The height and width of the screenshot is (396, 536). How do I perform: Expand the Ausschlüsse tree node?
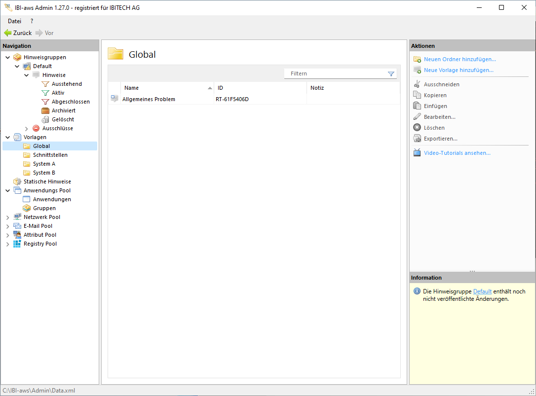27,129
